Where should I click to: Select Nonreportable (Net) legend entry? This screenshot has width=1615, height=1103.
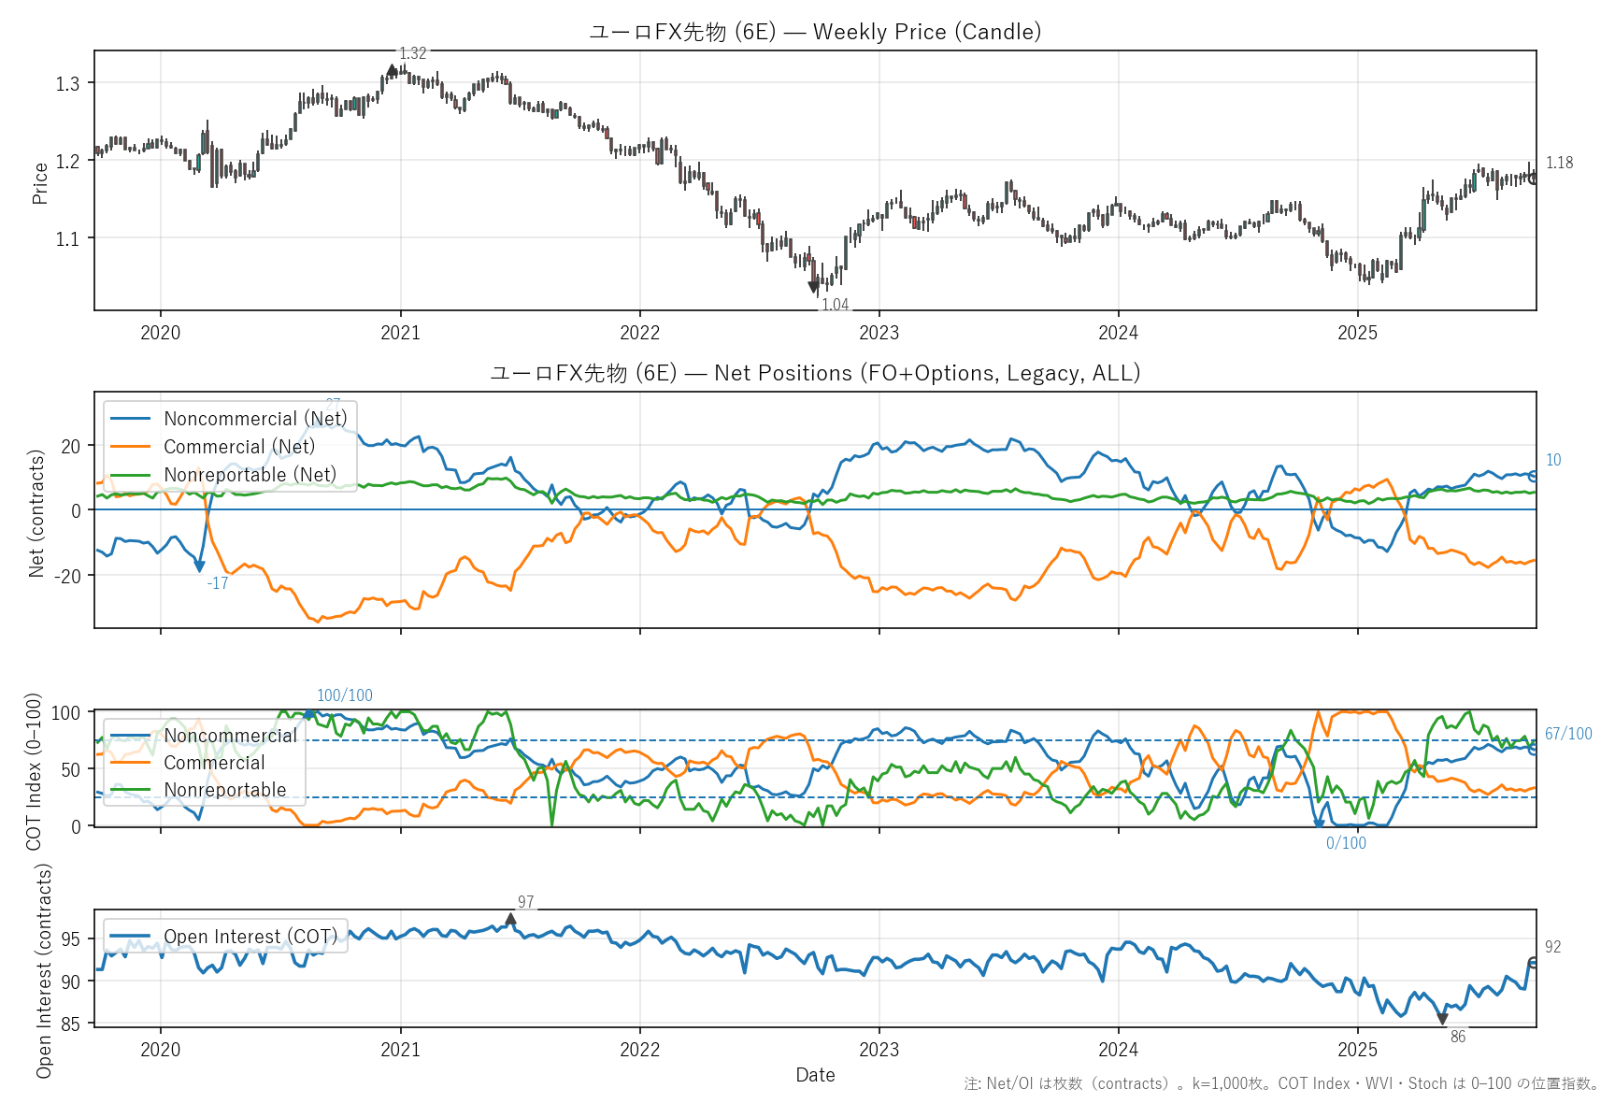[x=250, y=475]
